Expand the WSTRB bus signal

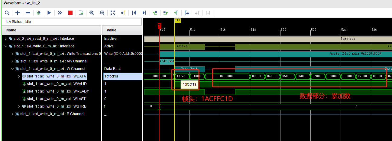click(x=19, y=106)
